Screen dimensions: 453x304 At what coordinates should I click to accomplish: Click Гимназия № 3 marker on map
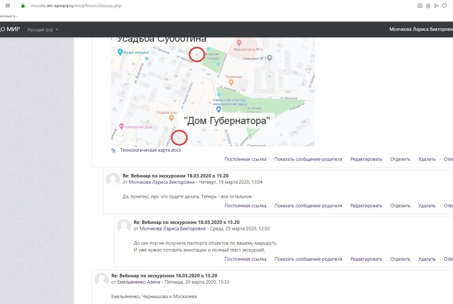[x=269, y=58]
